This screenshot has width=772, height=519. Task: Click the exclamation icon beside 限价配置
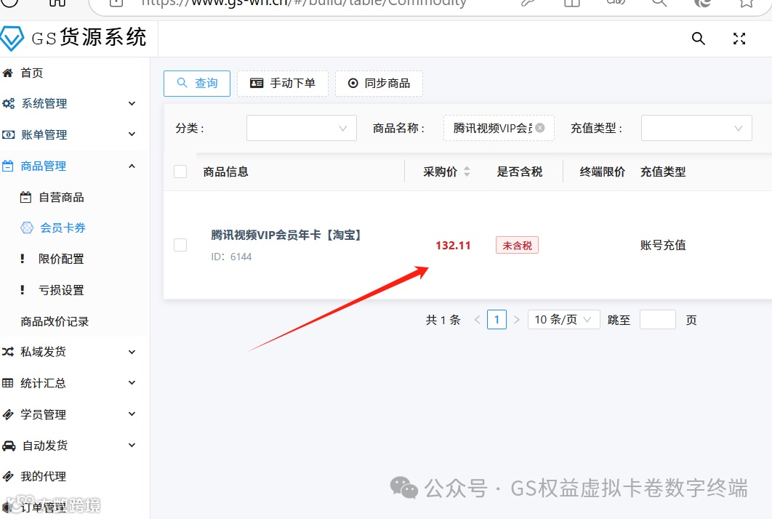(22, 259)
